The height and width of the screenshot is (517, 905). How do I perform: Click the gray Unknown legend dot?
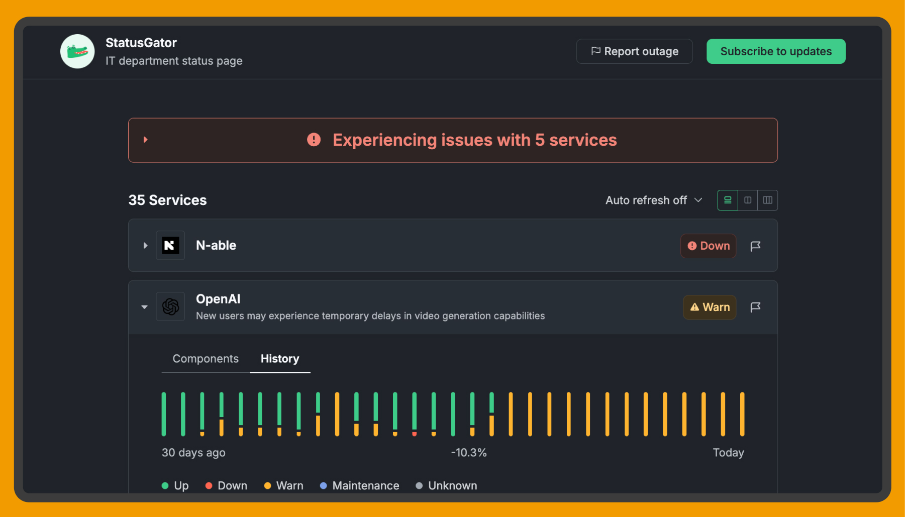(419, 485)
